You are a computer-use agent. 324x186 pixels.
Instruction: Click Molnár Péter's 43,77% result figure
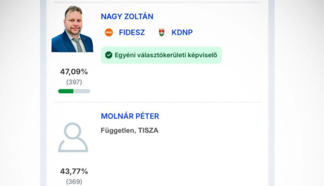tap(74, 171)
